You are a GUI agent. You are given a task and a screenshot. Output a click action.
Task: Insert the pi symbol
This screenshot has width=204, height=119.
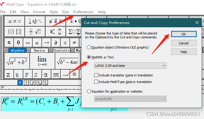9,43
